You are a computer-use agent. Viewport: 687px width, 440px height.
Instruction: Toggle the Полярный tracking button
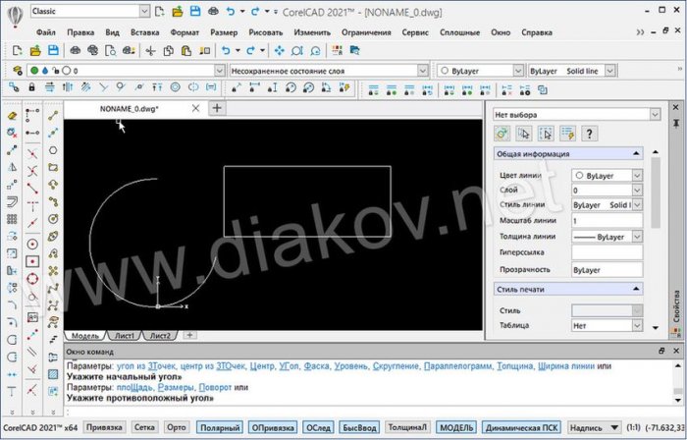pyautogui.click(x=218, y=427)
